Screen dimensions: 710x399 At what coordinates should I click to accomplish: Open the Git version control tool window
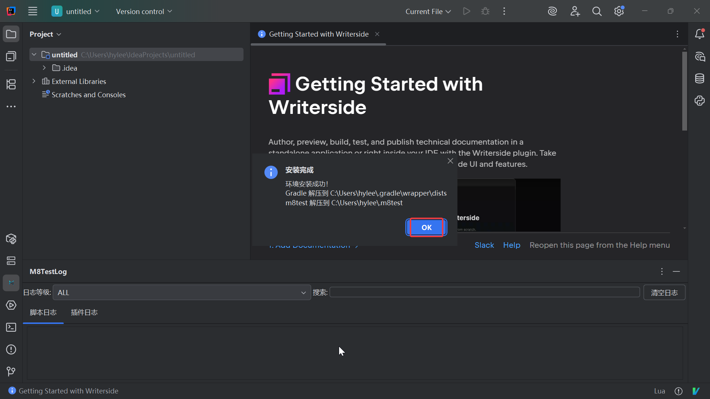coord(11,371)
